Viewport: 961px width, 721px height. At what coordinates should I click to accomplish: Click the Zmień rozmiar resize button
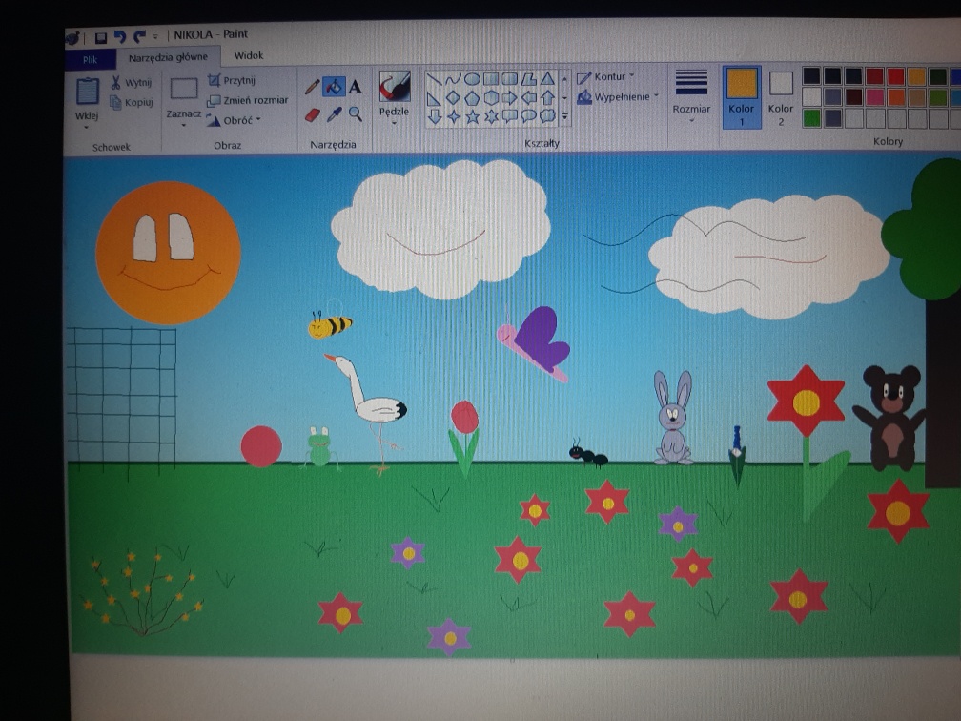point(248,100)
